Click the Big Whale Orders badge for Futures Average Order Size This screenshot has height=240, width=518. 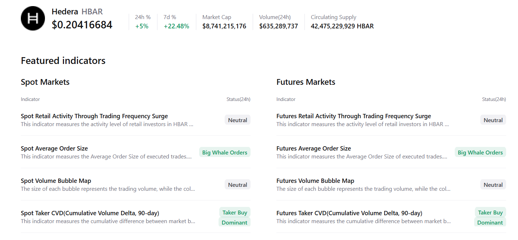480,152
